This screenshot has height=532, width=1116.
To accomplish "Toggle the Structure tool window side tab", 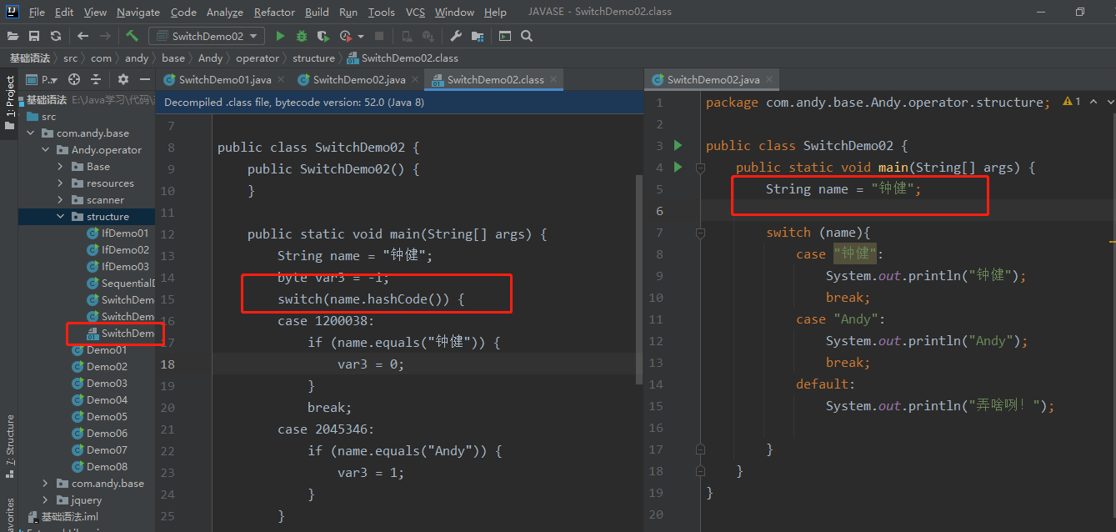I will [10, 440].
